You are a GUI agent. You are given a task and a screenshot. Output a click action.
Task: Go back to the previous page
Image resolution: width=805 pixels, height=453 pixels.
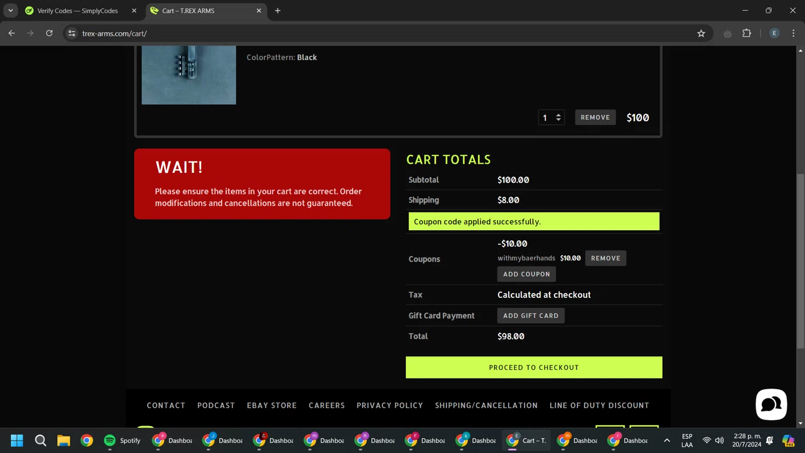pyautogui.click(x=12, y=33)
